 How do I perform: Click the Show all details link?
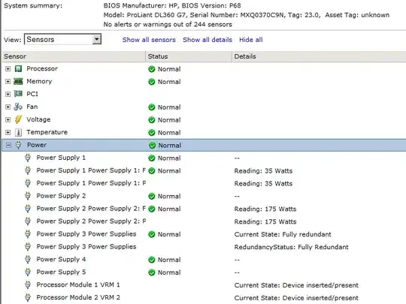(x=208, y=40)
